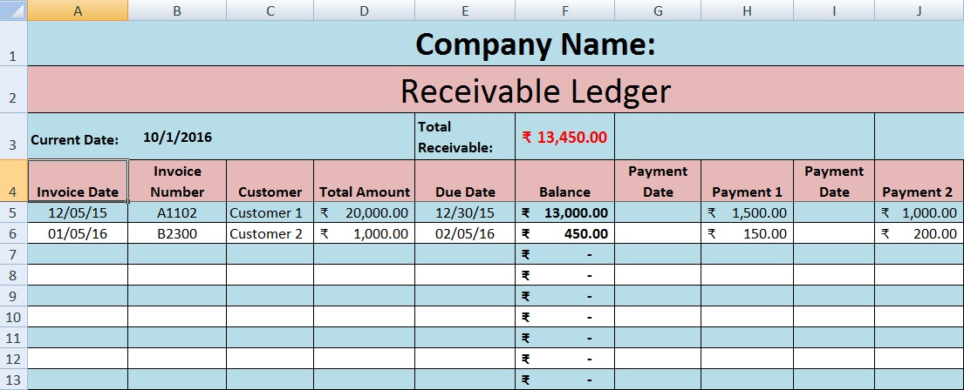Select column E header

point(465,10)
